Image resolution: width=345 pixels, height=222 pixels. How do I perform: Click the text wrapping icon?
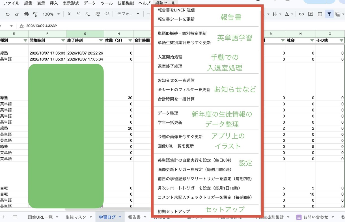(275, 14)
